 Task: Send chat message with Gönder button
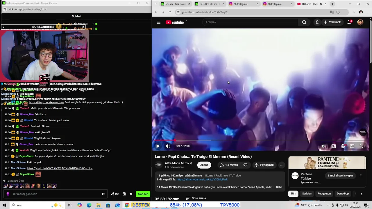[143, 194]
